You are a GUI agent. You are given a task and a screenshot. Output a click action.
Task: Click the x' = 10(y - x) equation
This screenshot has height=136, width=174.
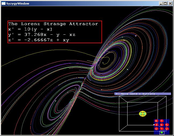pyautogui.click(x=30, y=29)
